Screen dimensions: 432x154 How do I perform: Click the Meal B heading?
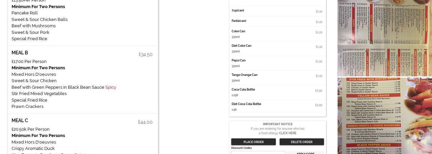(20, 53)
